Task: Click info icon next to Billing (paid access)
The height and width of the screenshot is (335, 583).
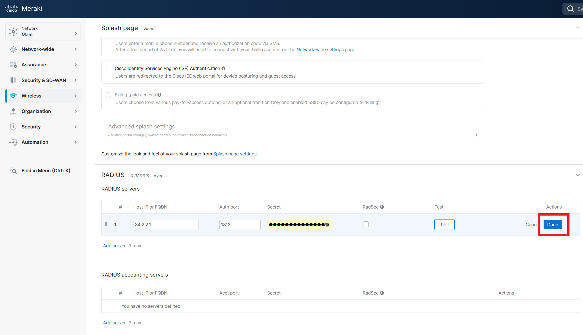Action: pyautogui.click(x=159, y=95)
